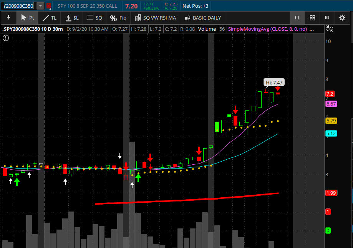The width and height of the screenshot is (353, 248).
Task: Click the green 0 axis label
Action: tap(328, 230)
